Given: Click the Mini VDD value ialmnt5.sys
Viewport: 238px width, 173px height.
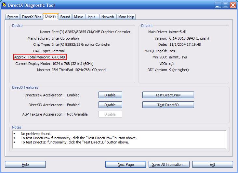Looking at the screenshot, I should (x=178, y=57).
